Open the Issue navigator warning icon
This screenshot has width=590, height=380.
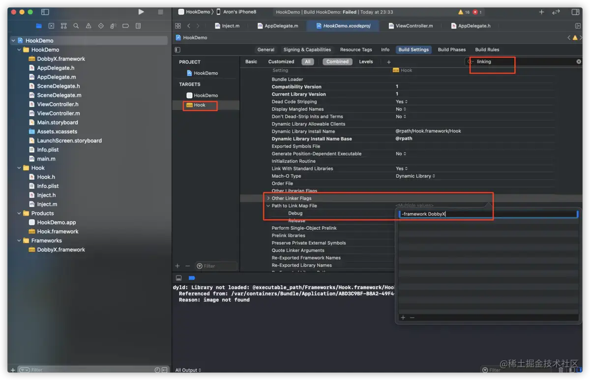coord(88,26)
